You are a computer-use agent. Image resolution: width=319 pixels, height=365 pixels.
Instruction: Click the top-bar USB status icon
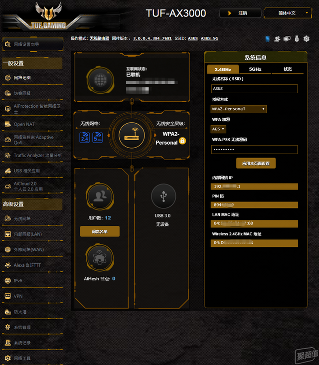tap(297, 38)
